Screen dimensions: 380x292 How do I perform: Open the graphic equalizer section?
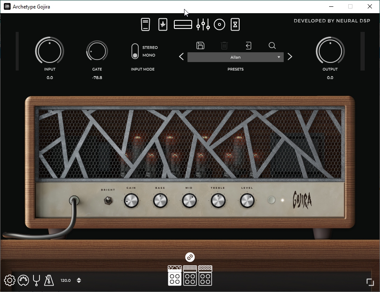(203, 25)
